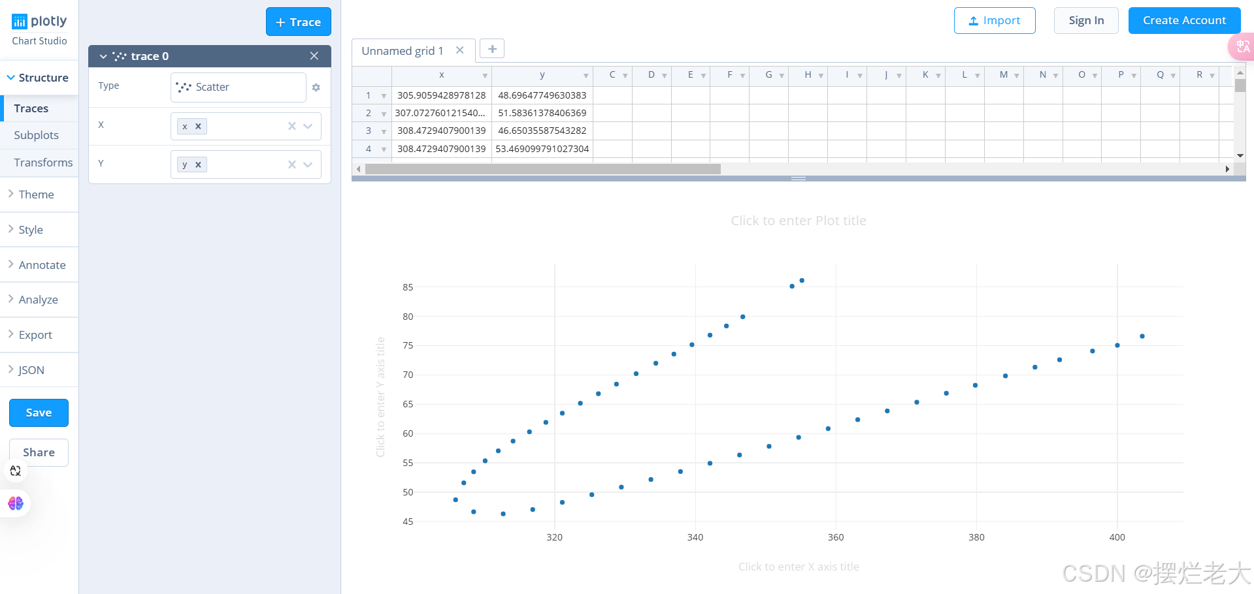Viewport: 1254px width, 594px height.
Task: Click the translate extension icon at top right
Action: click(1242, 47)
